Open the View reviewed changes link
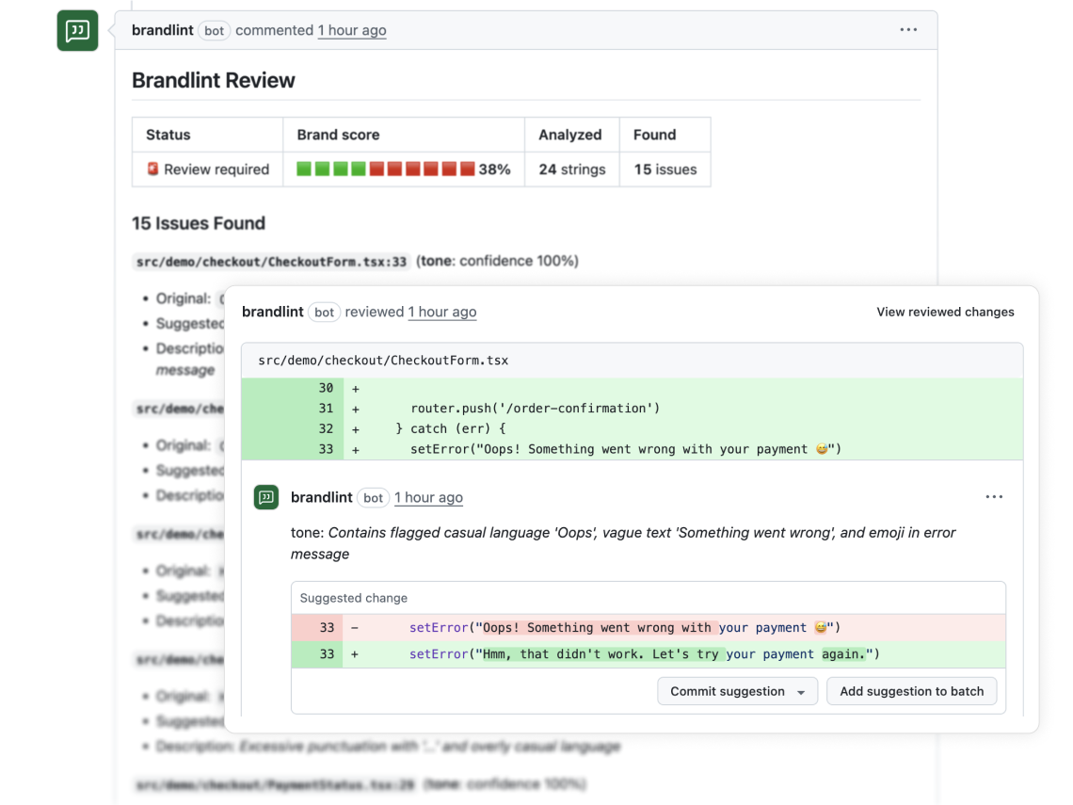The width and height of the screenshot is (1073, 805). (945, 312)
